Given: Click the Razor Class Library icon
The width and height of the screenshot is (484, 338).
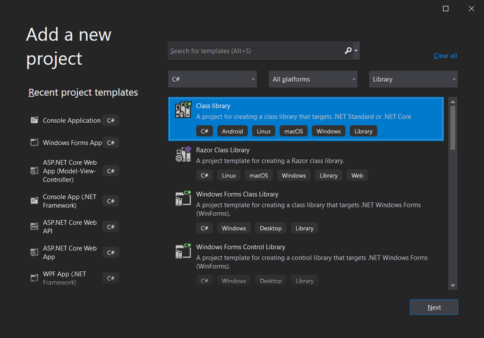Looking at the screenshot, I should click(x=183, y=154).
